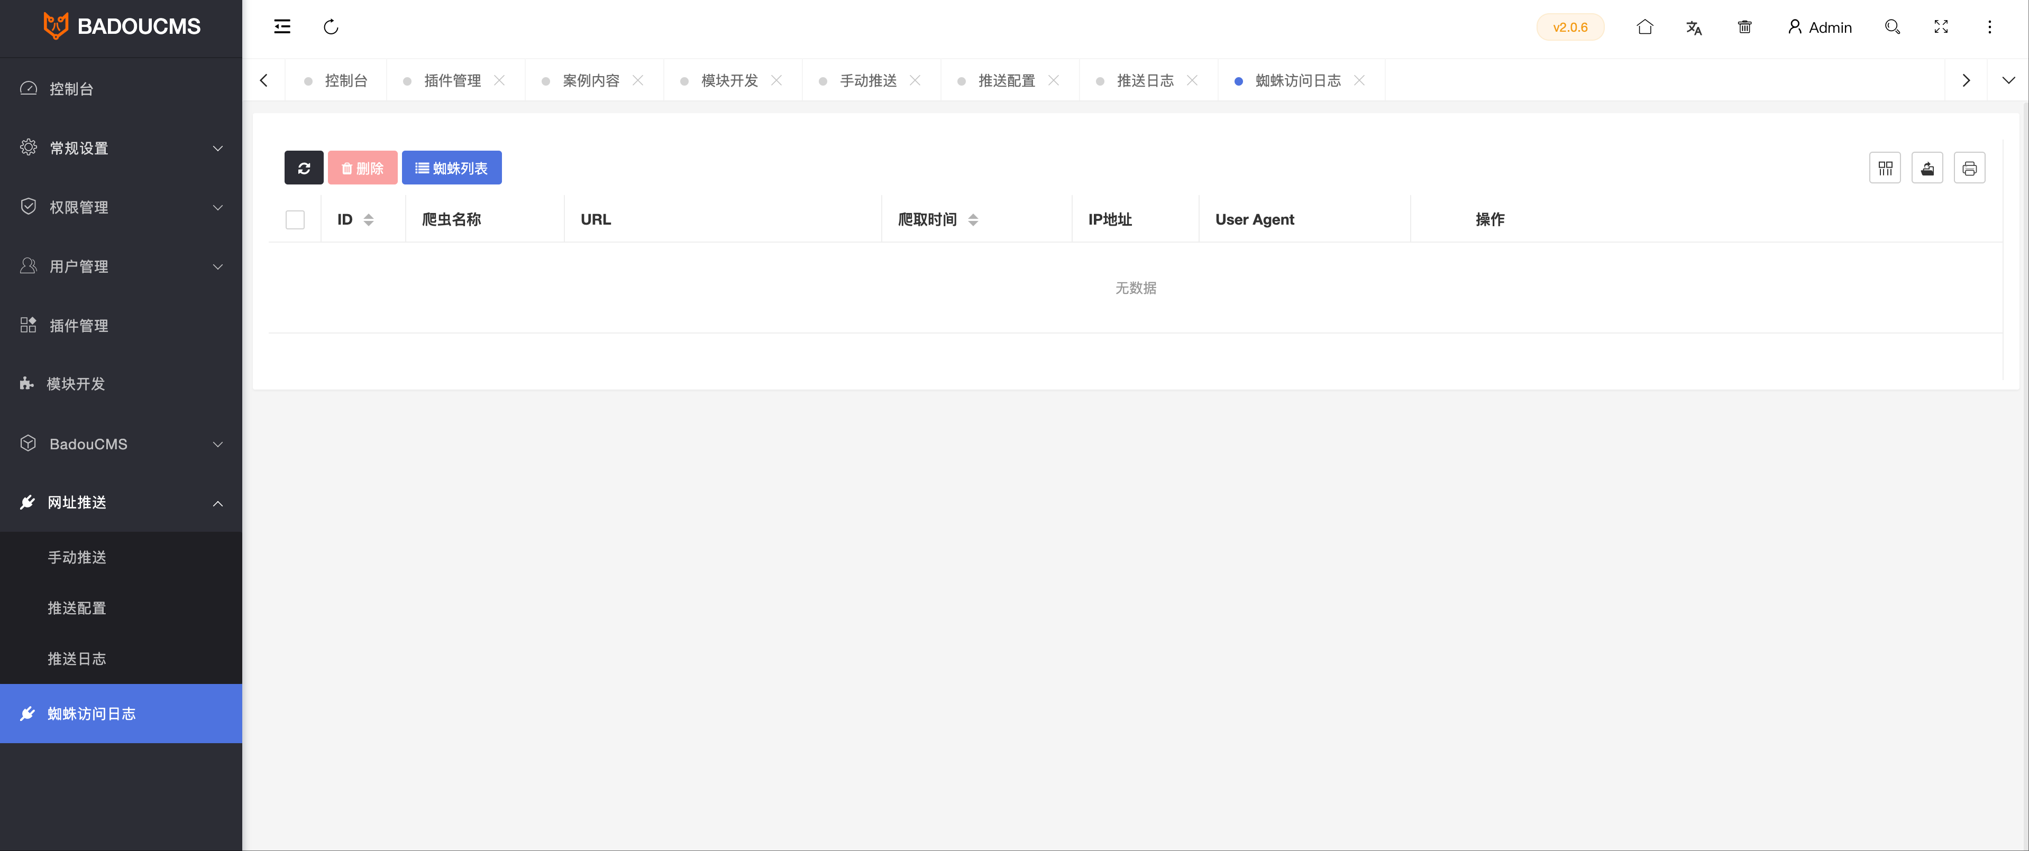Click the trash icon in the top bar
The height and width of the screenshot is (851, 2029).
[x=1744, y=26]
